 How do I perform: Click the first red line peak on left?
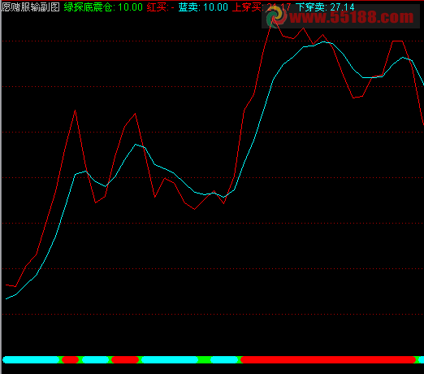click(x=75, y=111)
